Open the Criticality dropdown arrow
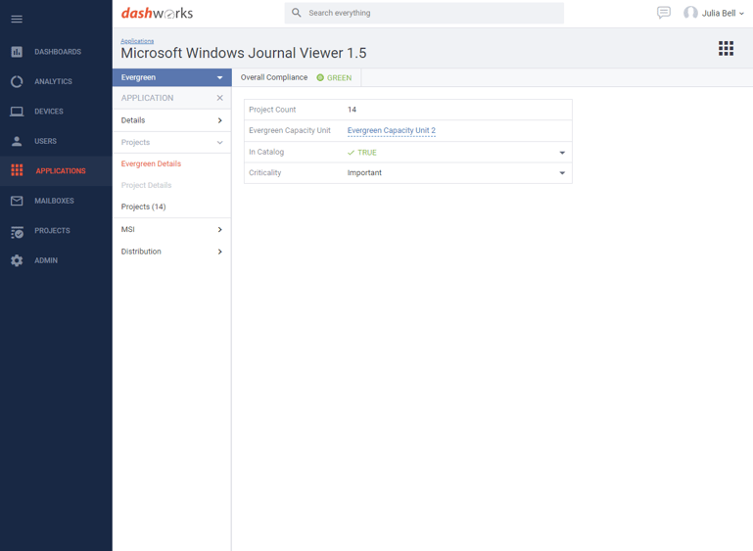 pyautogui.click(x=562, y=173)
